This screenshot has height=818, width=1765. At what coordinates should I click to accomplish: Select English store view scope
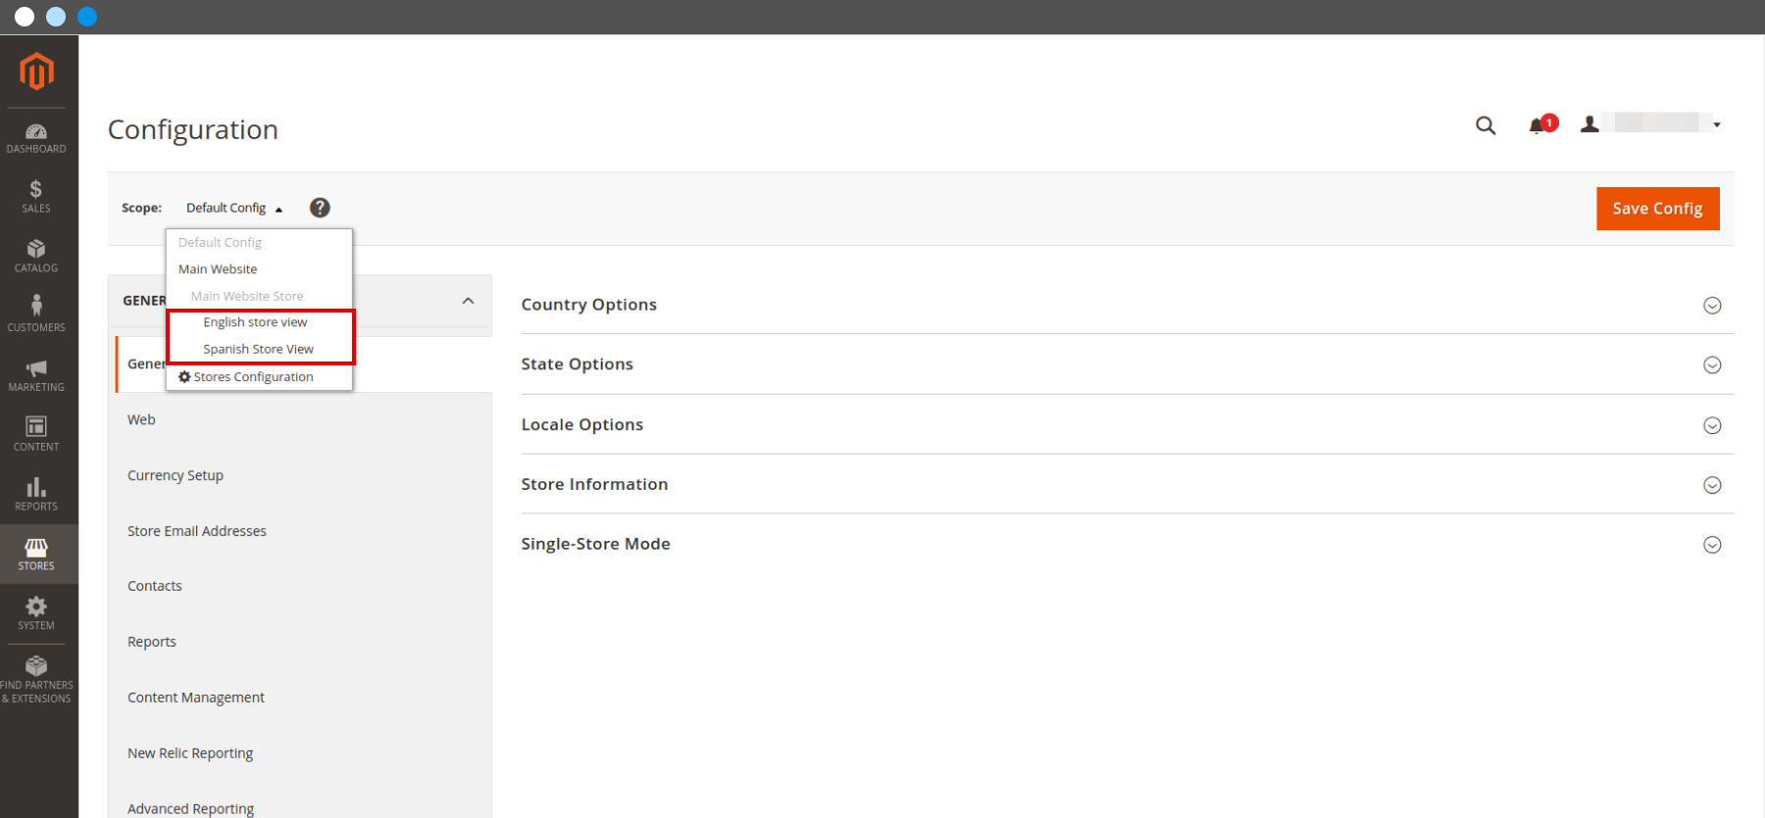[x=255, y=322]
